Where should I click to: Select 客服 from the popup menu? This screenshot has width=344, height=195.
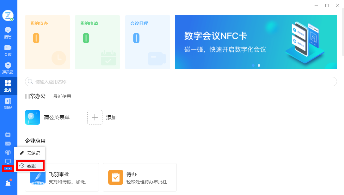(30, 166)
